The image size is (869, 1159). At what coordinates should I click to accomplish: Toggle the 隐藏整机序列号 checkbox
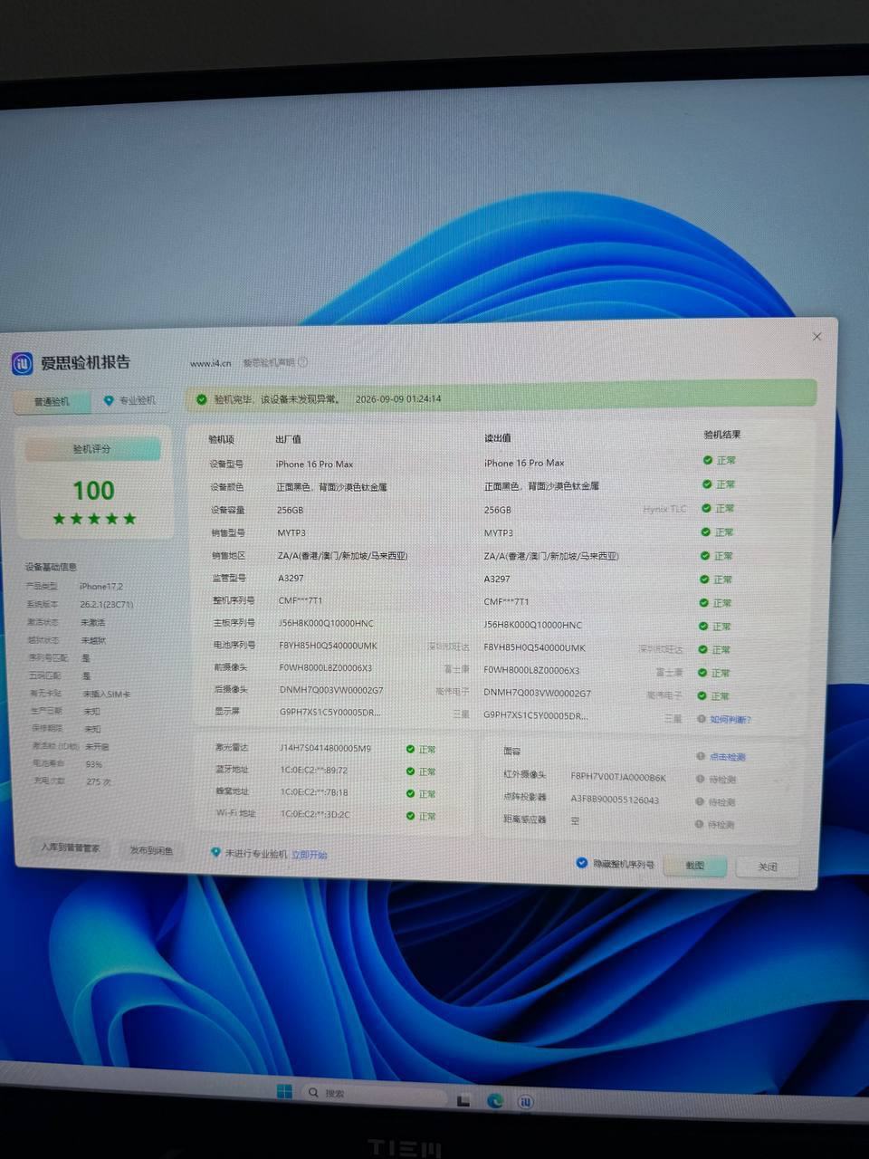pyautogui.click(x=581, y=863)
